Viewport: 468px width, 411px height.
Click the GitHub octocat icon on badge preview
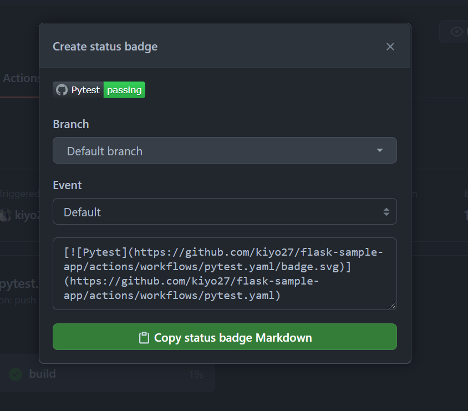[x=61, y=89]
